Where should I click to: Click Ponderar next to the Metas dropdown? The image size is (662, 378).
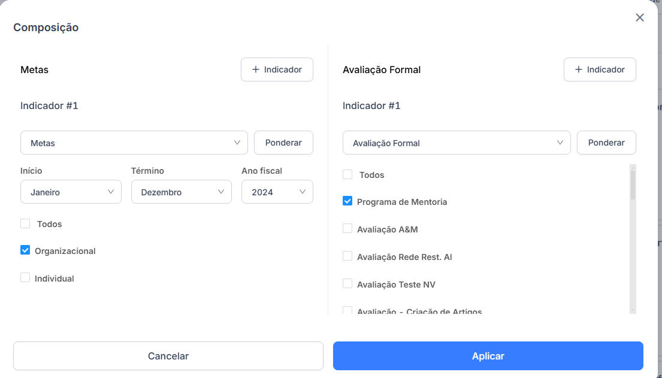(284, 143)
